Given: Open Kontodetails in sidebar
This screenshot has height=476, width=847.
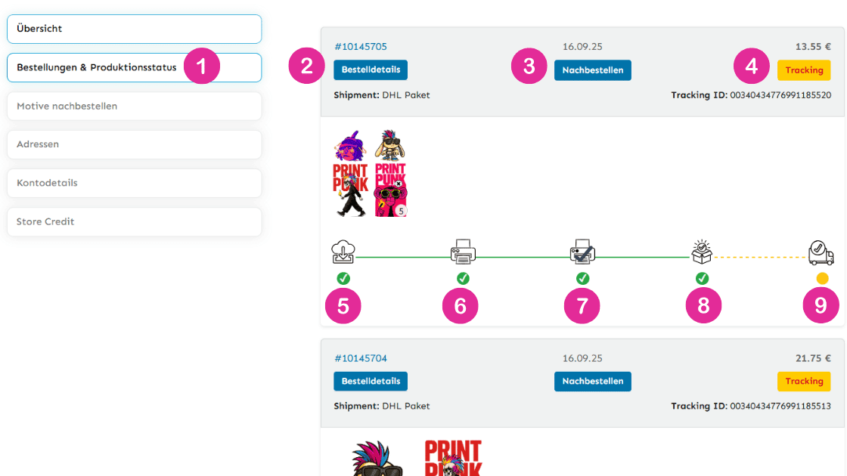Looking at the screenshot, I should coord(134,183).
